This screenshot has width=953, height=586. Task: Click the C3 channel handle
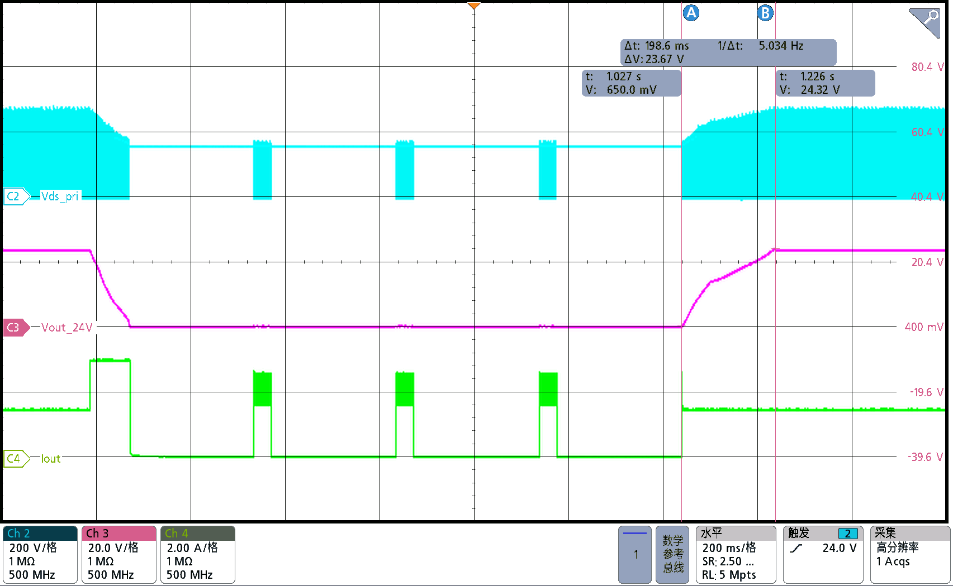pos(16,327)
